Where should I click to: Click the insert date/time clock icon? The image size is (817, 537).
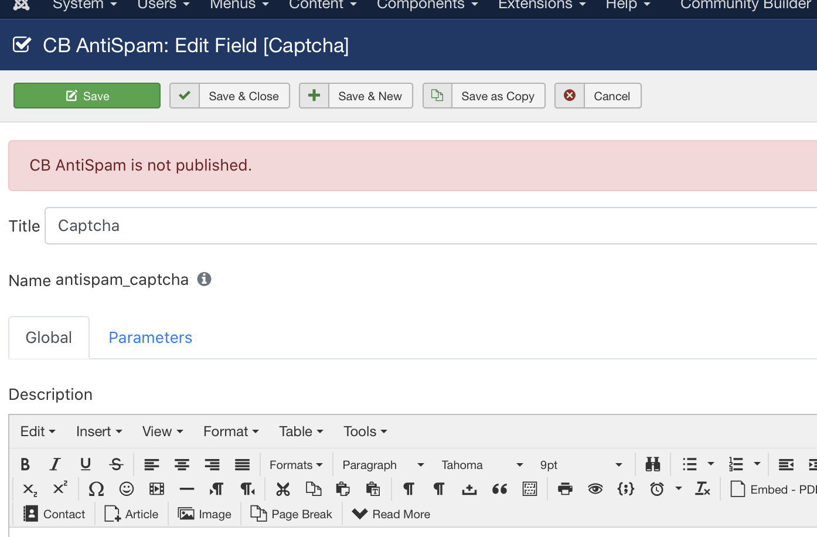(x=657, y=489)
